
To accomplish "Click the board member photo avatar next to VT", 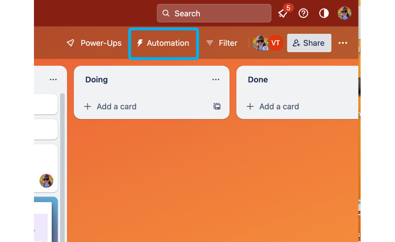I will pyautogui.click(x=261, y=43).
